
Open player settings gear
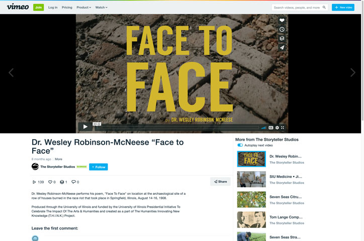[277, 128]
